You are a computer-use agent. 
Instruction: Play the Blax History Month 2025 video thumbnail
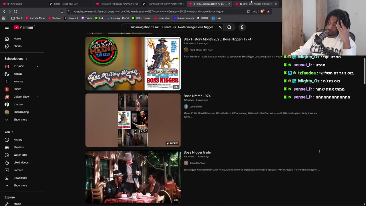pyautogui.click(x=133, y=64)
